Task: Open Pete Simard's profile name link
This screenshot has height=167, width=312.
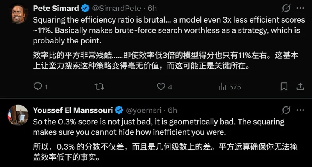Action: click(x=56, y=8)
